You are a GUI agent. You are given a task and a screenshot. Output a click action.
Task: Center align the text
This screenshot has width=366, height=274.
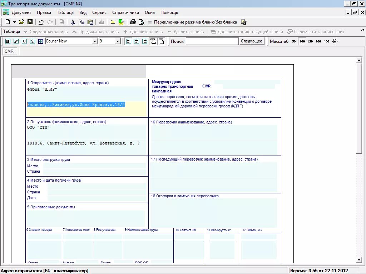pos(137,41)
